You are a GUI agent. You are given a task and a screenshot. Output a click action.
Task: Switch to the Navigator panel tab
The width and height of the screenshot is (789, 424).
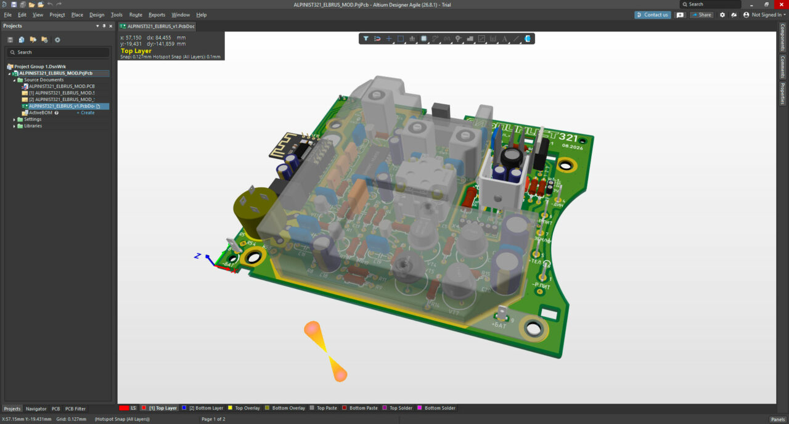coord(36,409)
